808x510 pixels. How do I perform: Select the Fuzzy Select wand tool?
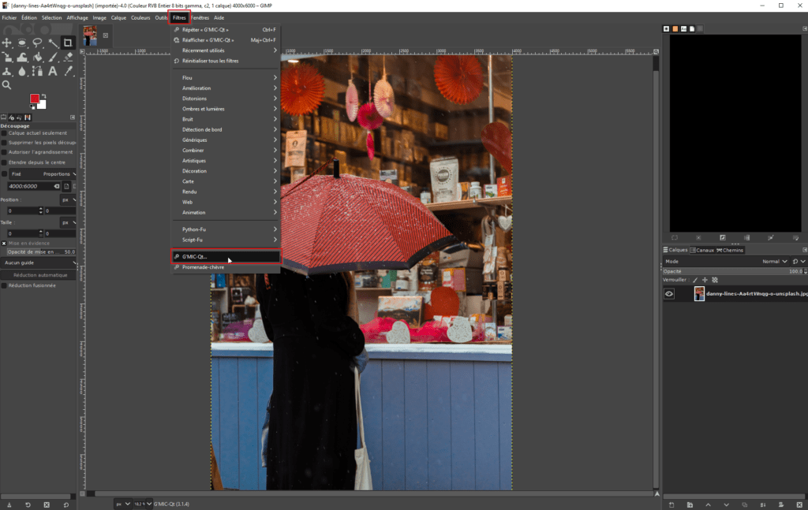[x=52, y=43]
